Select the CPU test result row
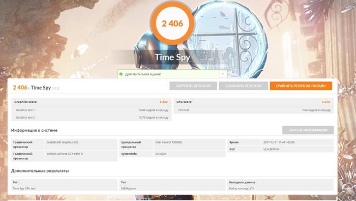356x201 pixels. [x=254, y=110]
